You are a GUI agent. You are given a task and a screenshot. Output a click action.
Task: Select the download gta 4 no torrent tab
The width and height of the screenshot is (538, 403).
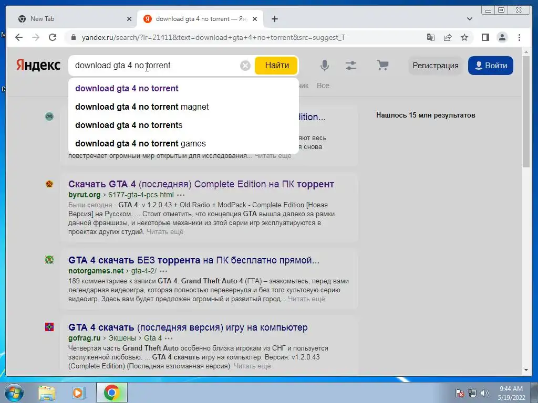coord(201,19)
